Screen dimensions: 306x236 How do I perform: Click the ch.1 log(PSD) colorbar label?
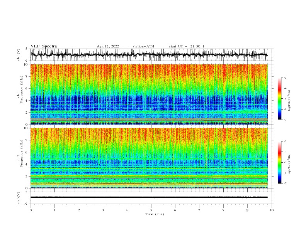(289, 101)
